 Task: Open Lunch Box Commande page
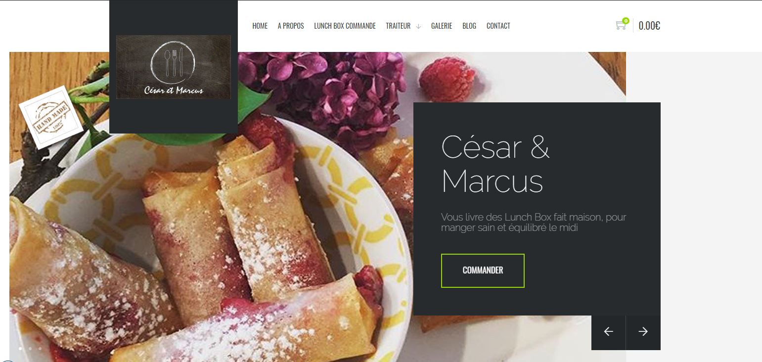[345, 26]
